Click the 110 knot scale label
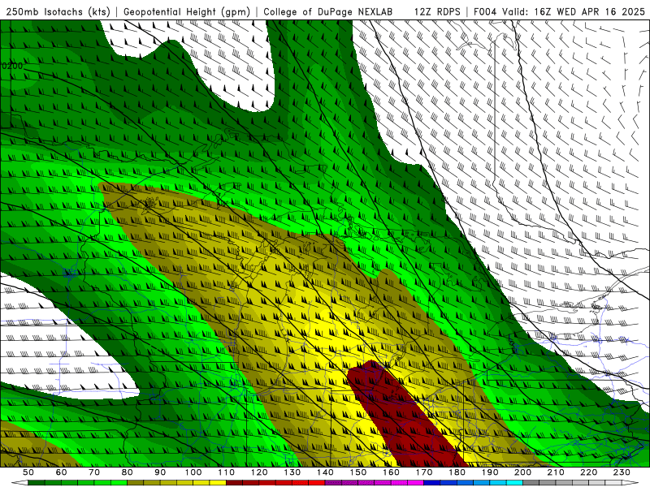 227,472
